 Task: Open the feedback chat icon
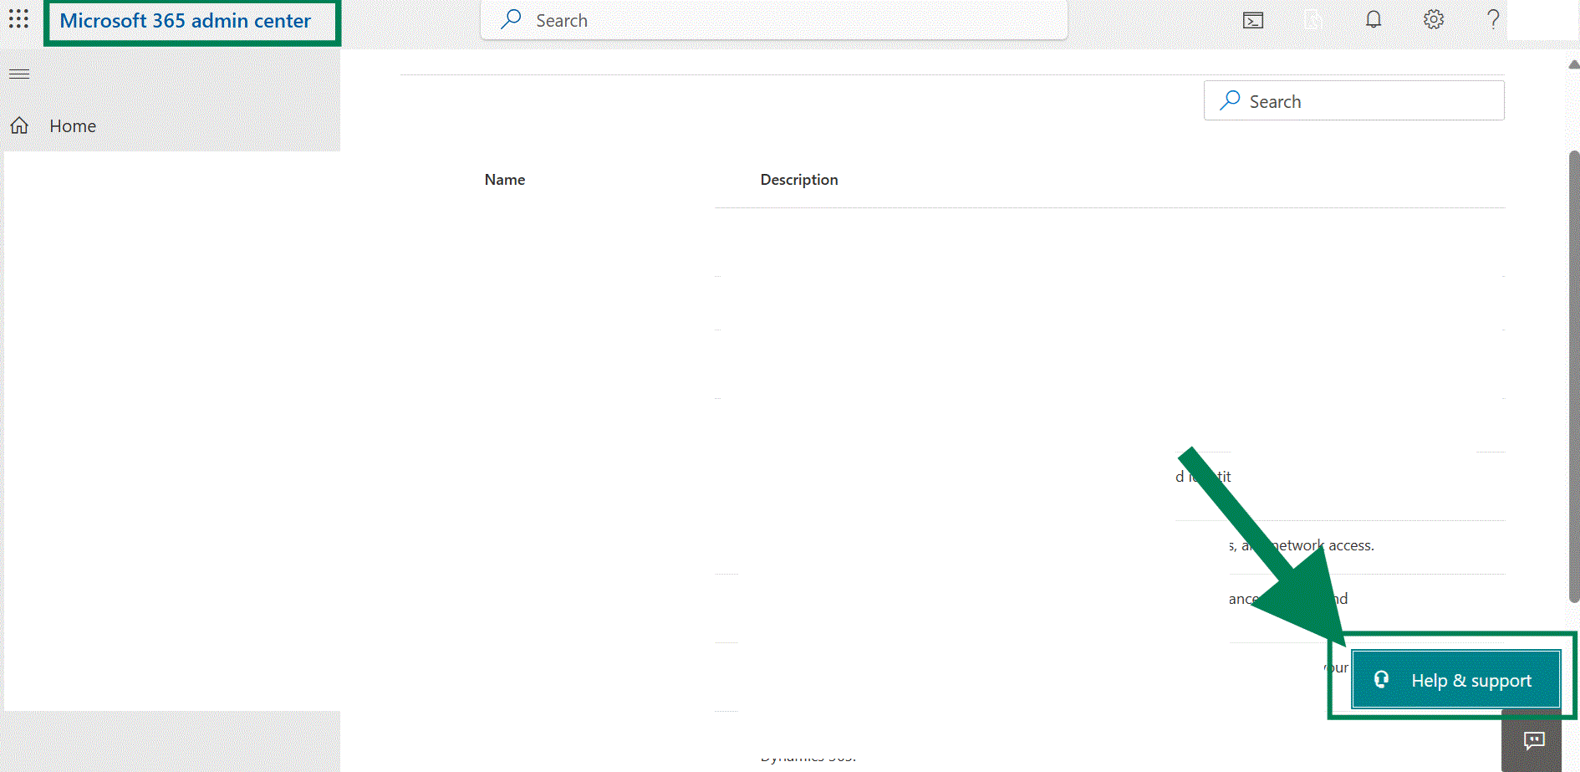pyautogui.click(x=1533, y=740)
